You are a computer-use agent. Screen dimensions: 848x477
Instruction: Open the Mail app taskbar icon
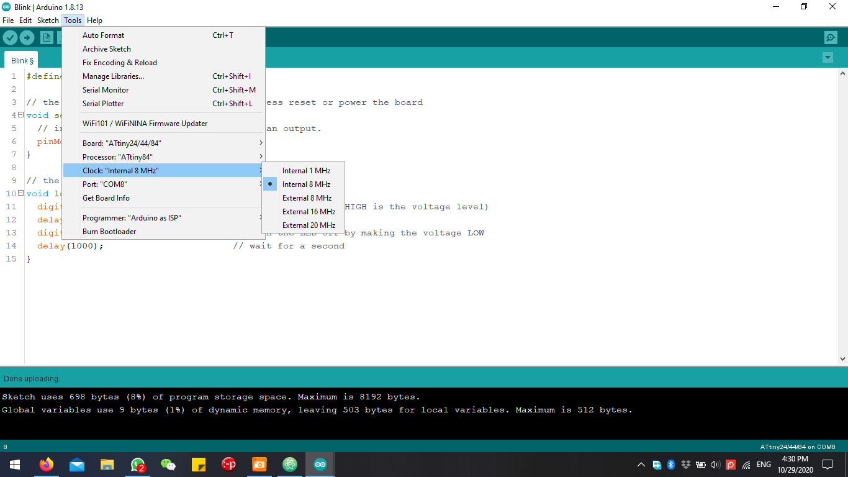coord(77,465)
